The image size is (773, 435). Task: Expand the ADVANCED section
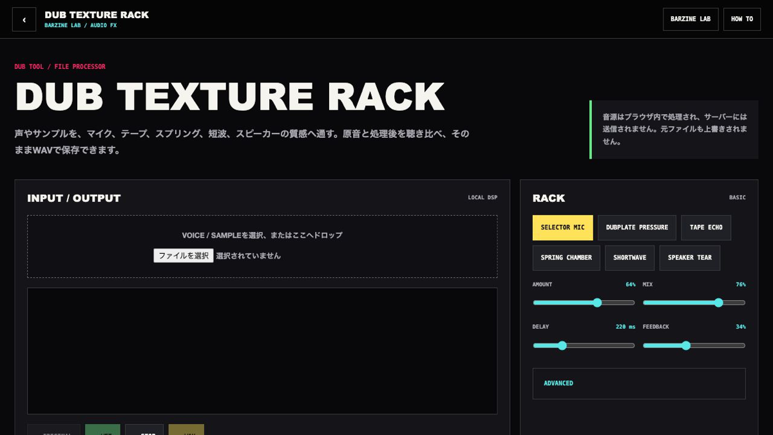pyautogui.click(x=639, y=383)
